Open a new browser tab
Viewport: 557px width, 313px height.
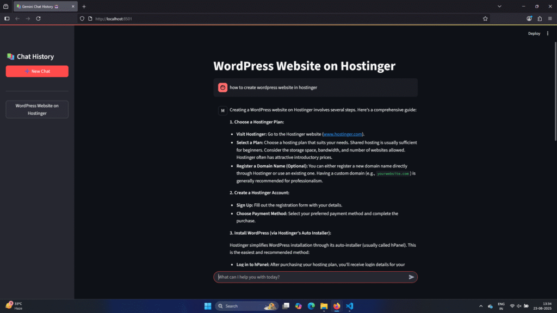tap(84, 7)
